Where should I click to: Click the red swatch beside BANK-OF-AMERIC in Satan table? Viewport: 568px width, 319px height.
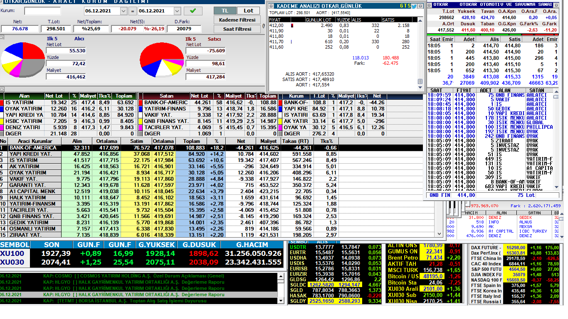tap(141, 103)
